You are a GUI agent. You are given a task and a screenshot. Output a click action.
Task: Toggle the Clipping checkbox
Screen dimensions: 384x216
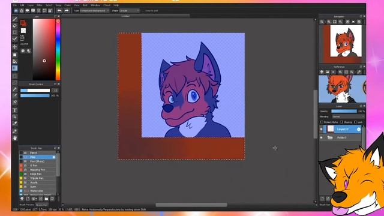341,122
